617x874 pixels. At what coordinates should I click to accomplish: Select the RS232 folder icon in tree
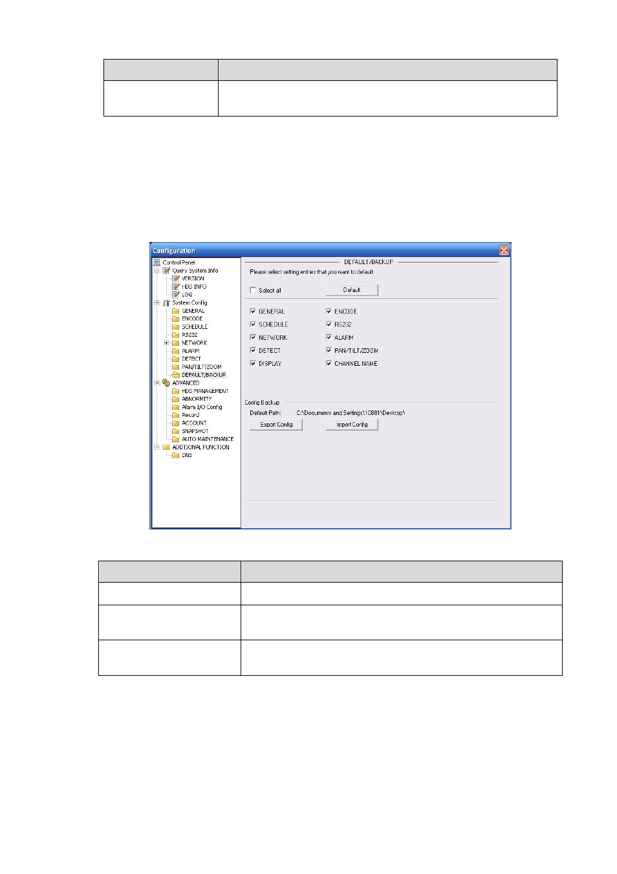coord(176,335)
